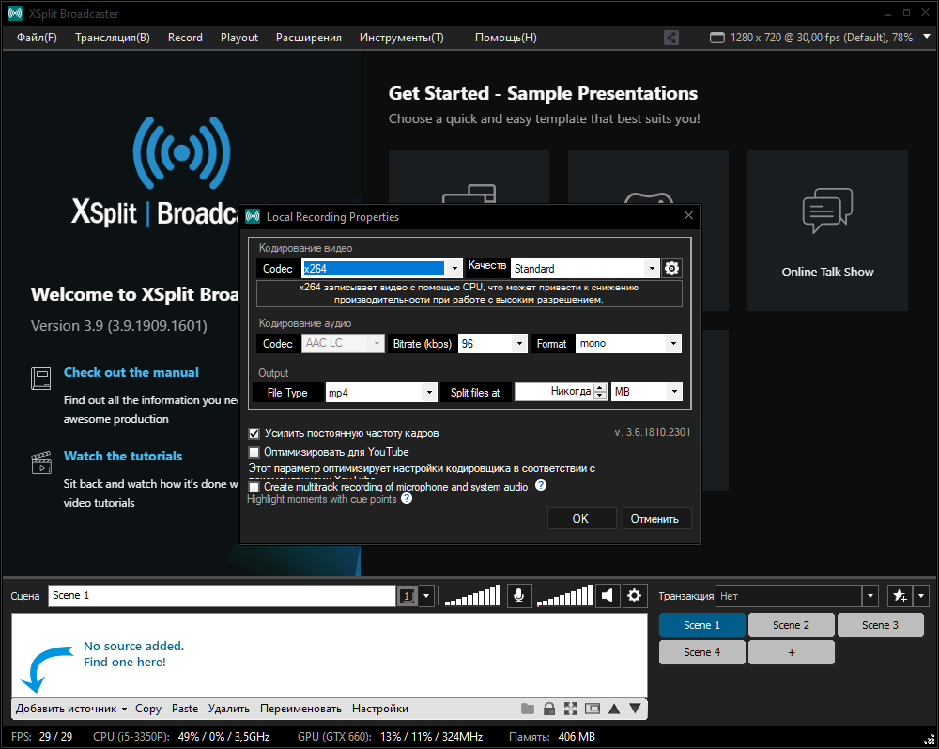Expand the File Type mp4 dropdown
The height and width of the screenshot is (749, 939).
(429, 393)
